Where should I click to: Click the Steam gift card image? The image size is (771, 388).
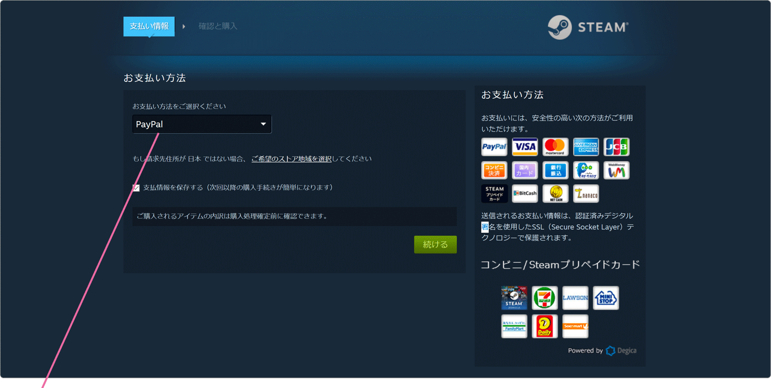[514, 298]
